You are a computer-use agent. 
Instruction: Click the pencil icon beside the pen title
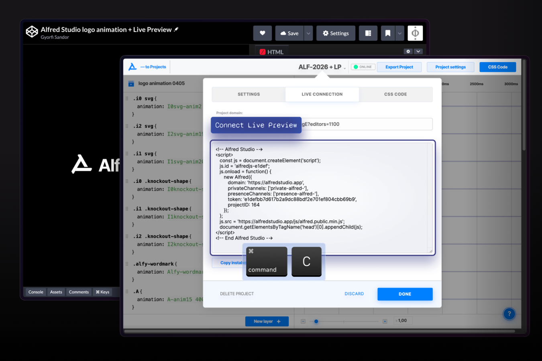[176, 29]
